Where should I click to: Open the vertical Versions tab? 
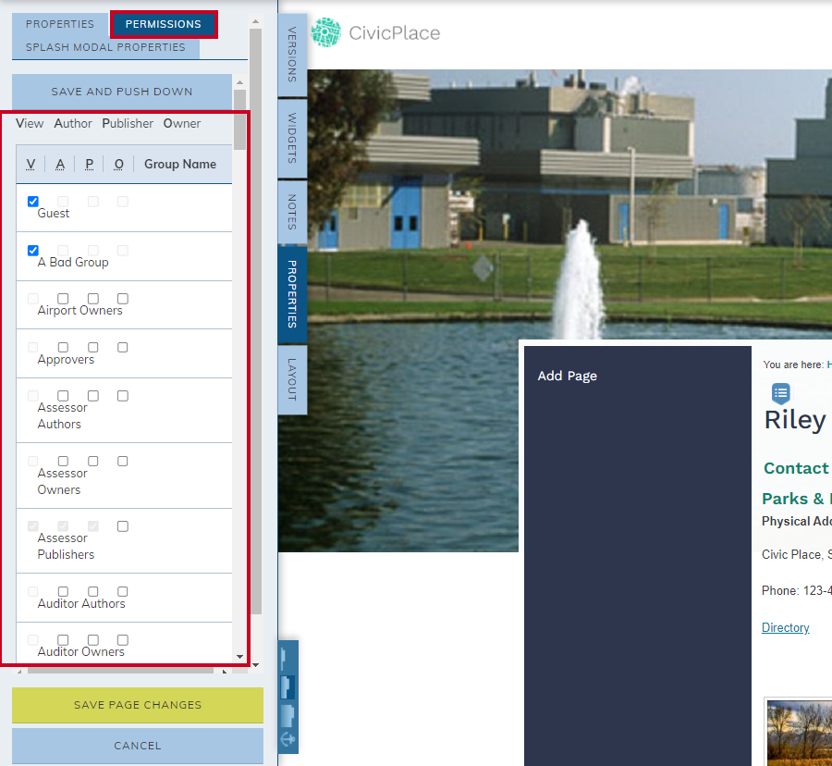[x=292, y=55]
